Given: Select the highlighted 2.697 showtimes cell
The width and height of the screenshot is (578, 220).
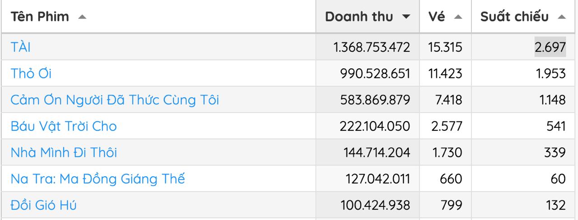Looking at the screenshot, I should (x=550, y=47).
